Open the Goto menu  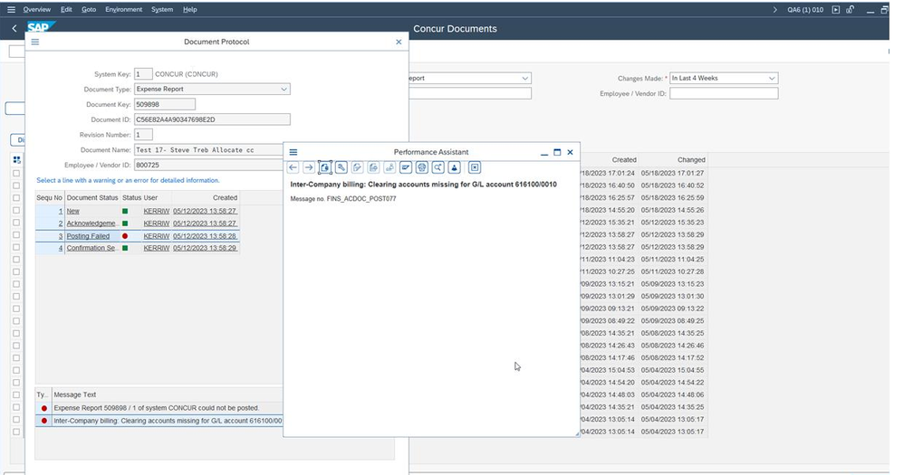89,9
